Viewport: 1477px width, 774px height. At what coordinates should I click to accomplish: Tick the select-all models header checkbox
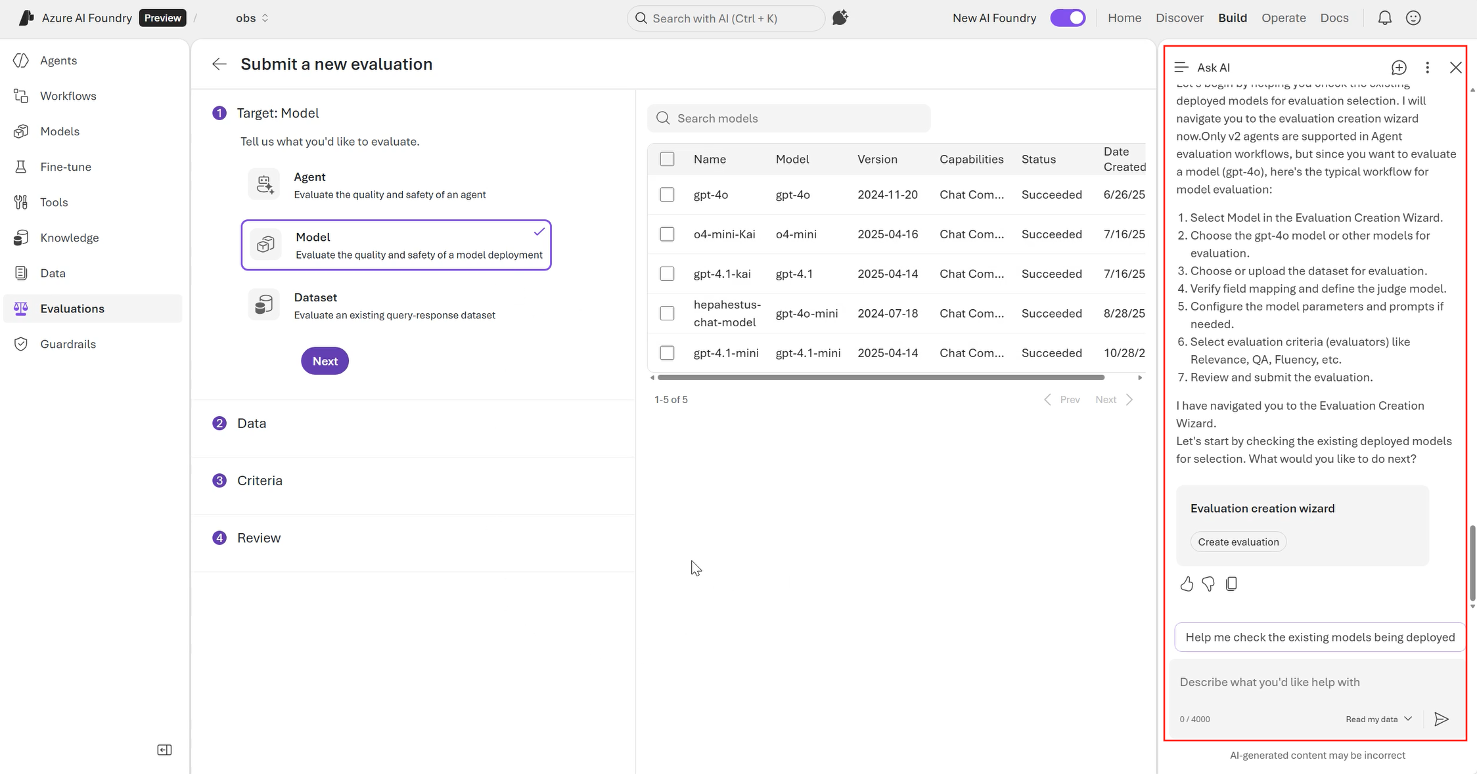coord(667,159)
